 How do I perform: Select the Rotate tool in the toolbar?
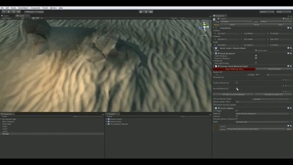[x=13, y=12]
